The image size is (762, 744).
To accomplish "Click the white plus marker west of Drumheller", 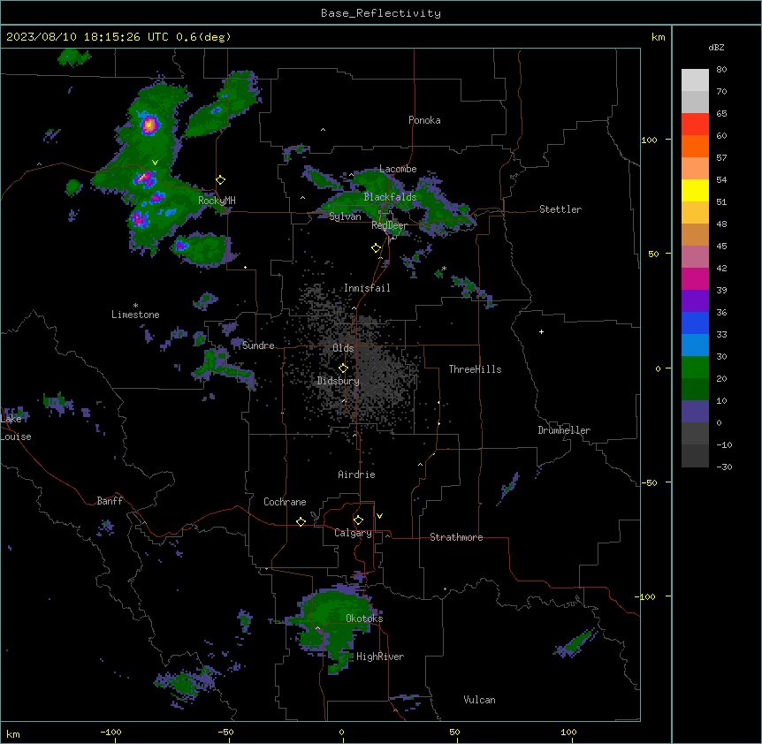I will click(x=541, y=331).
